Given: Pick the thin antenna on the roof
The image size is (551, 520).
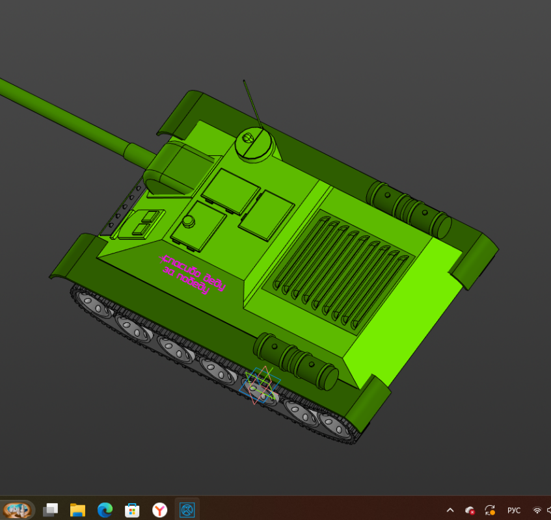Looking at the screenshot, I should click(252, 104).
